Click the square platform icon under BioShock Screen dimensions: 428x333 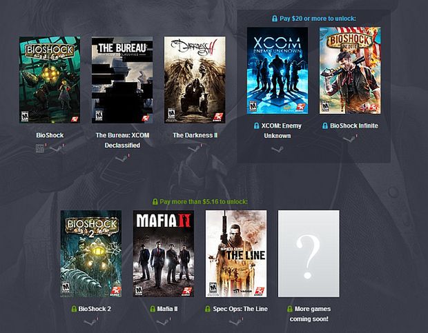[40, 148]
